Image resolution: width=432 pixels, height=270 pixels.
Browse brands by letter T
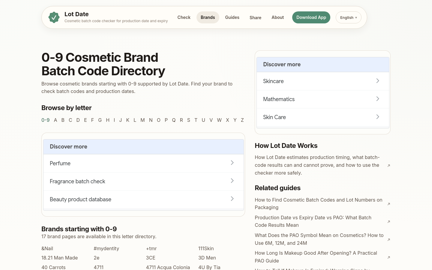tap(196, 120)
